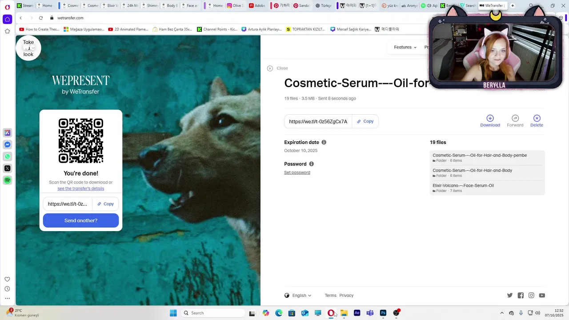Open the Privacy footer link
Screen dimensions: 569x320
point(346,296)
